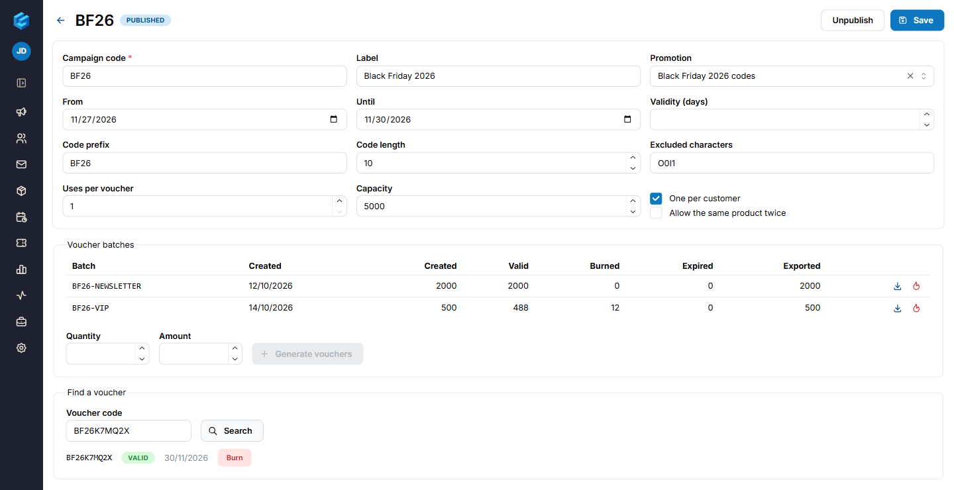Save the campaign
This screenshot has height=490, width=954.
point(917,21)
